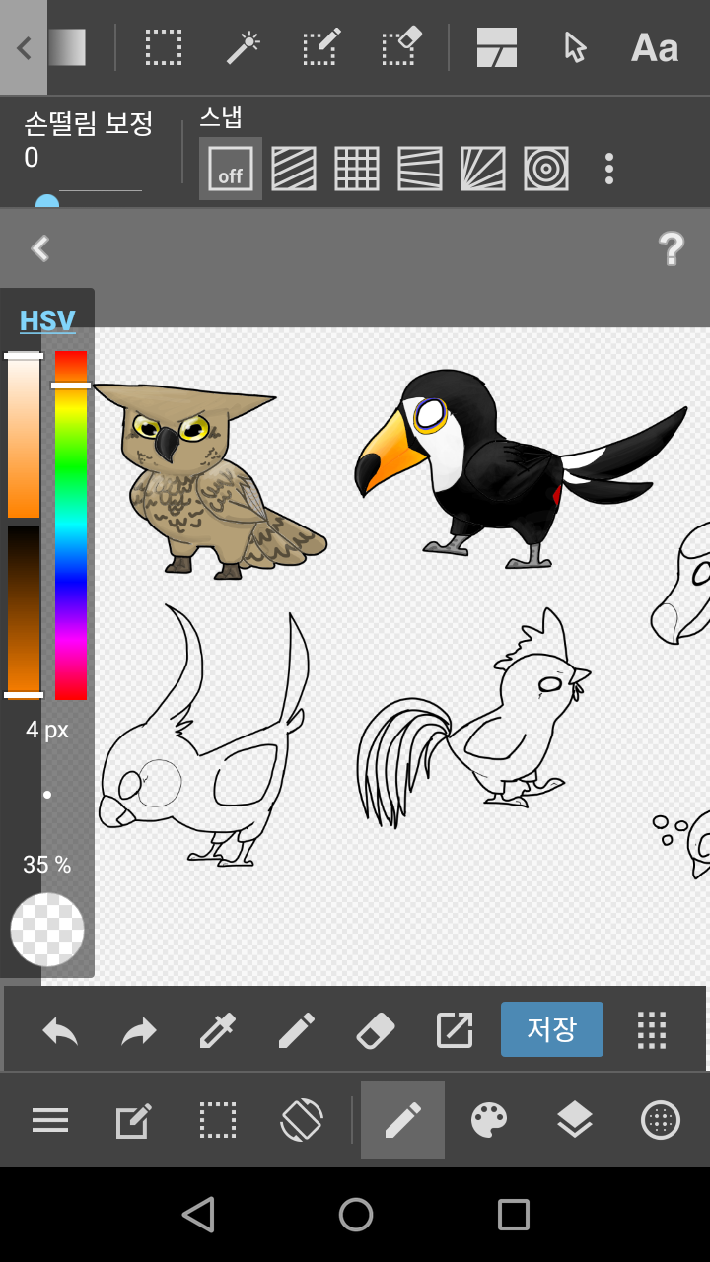Select the gradient tool
Screen dimensions: 710x1262
click(67, 47)
